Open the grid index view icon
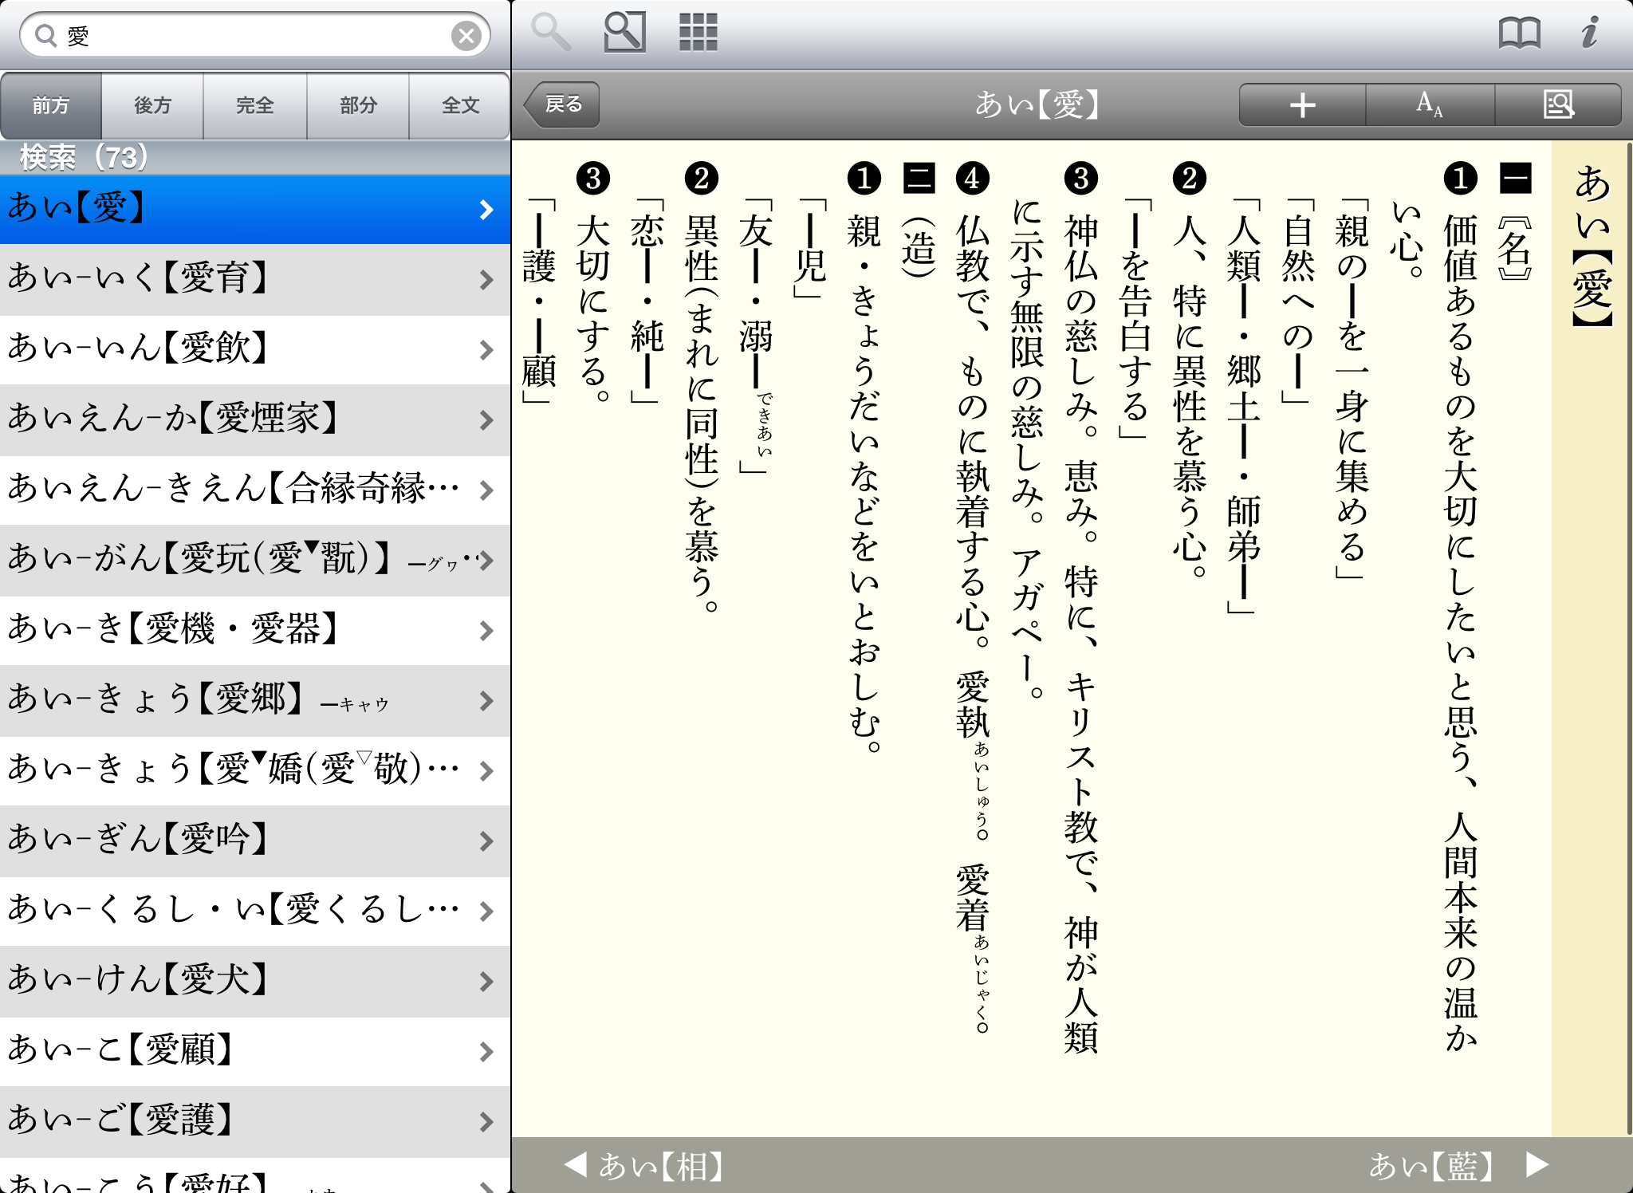Screen dimensions: 1633x1193 [x=698, y=33]
